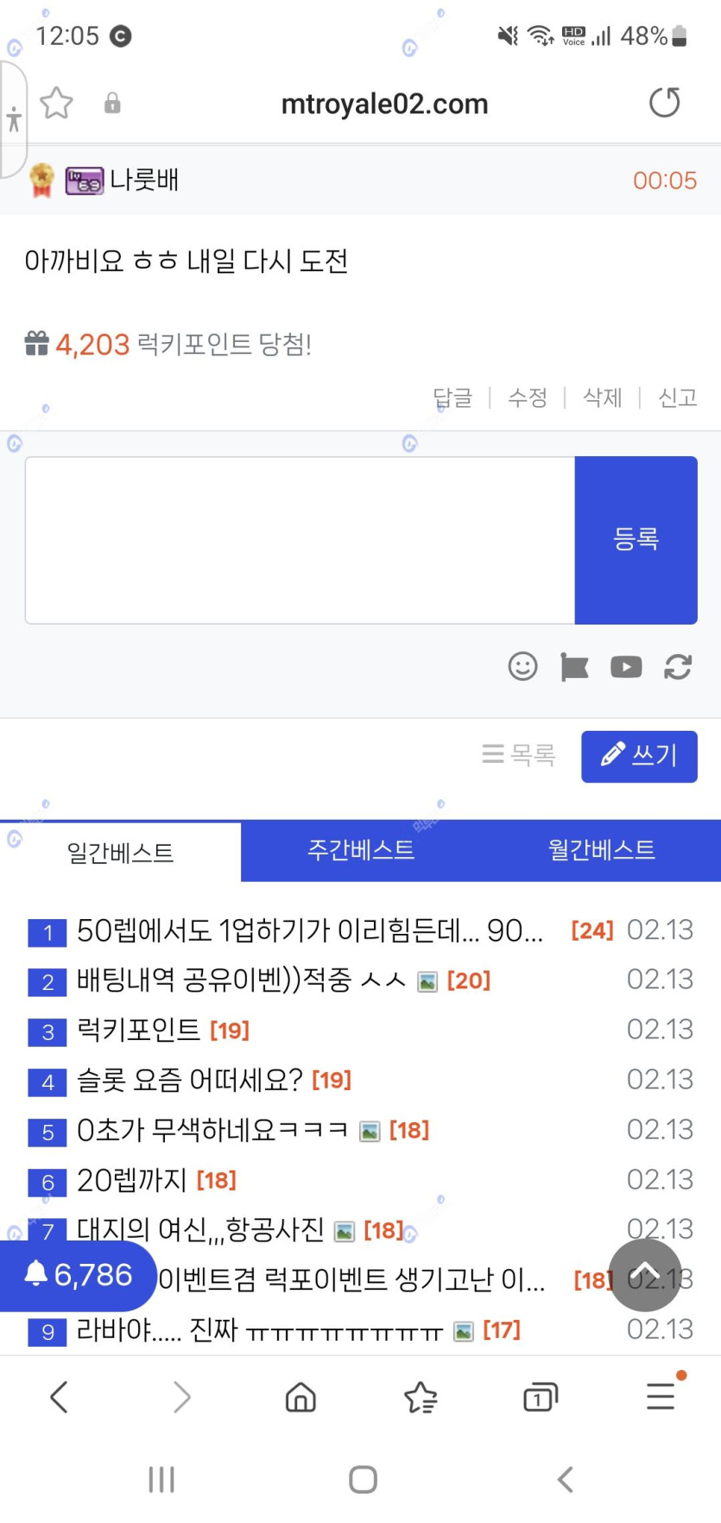Viewport: 721px width, 1523px height.
Task: Open the emoticon picker smiley icon
Action: pyautogui.click(x=522, y=667)
